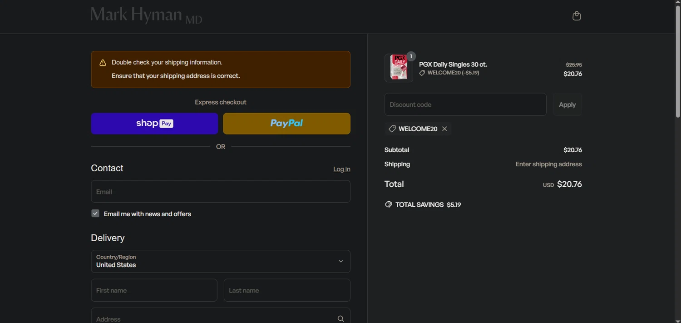Click the crossed-out $25.95 price
This screenshot has height=323, width=681.
(x=574, y=65)
